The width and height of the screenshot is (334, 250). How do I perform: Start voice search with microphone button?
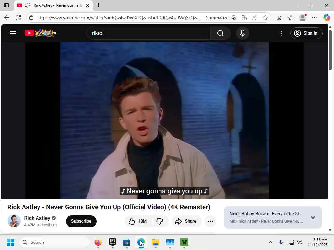coord(242,33)
